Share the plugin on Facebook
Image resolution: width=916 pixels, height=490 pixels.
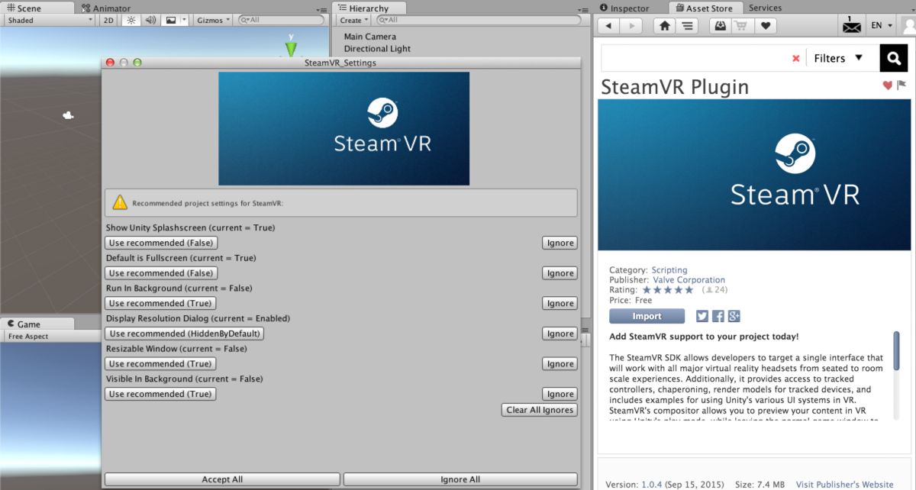[x=718, y=316]
